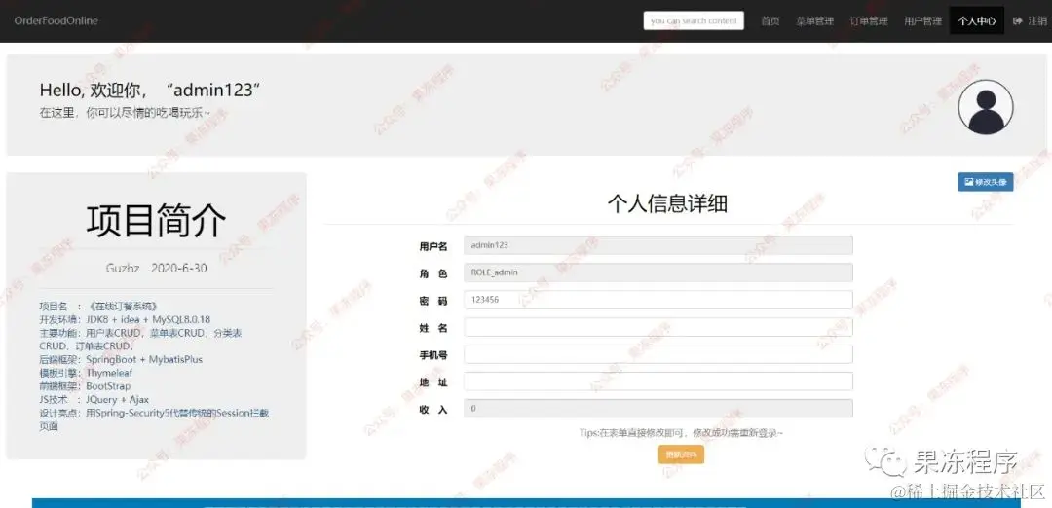Click the picture icon in 修改头像
This screenshot has width=1052, height=508.
969,182
